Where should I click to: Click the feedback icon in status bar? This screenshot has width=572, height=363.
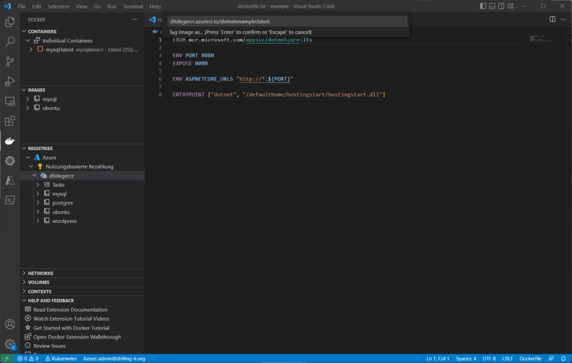point(551,359)
